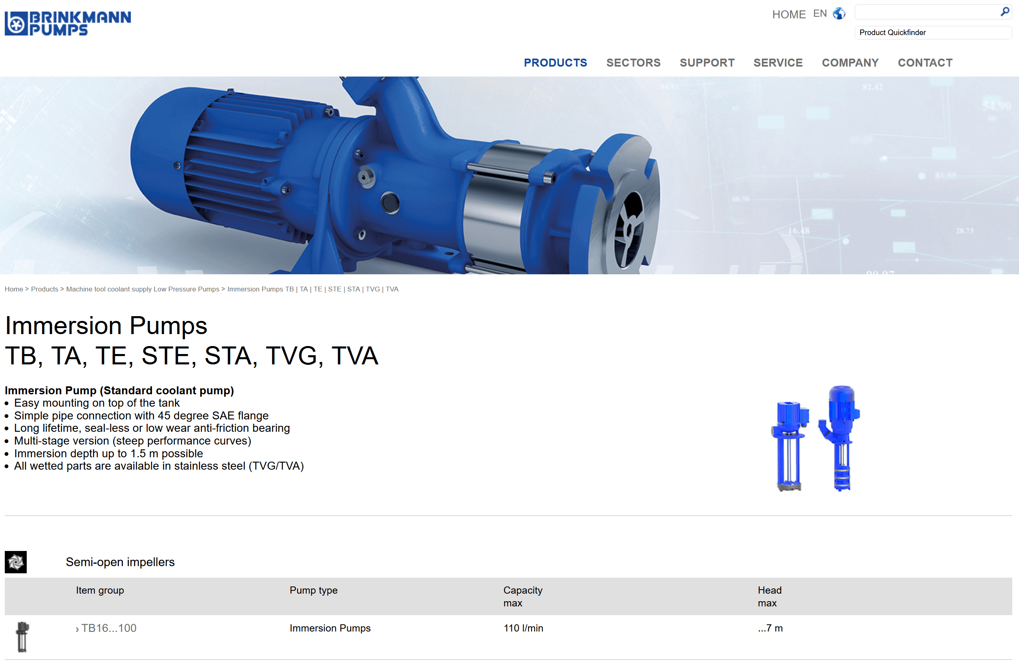
Task: Click the 'Pump type' column header
Action: coord(313,590)
